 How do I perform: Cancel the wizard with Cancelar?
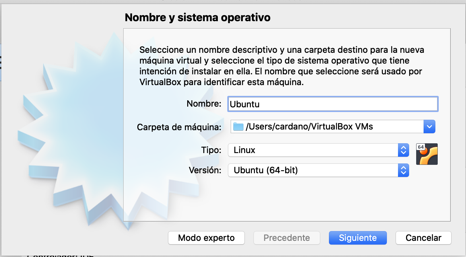point(424,238)
